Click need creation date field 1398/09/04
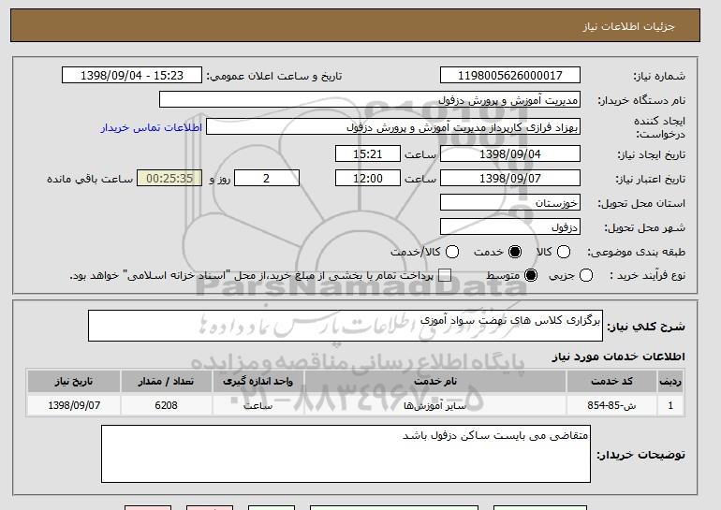The image size is (721, 510). (510, 153)
